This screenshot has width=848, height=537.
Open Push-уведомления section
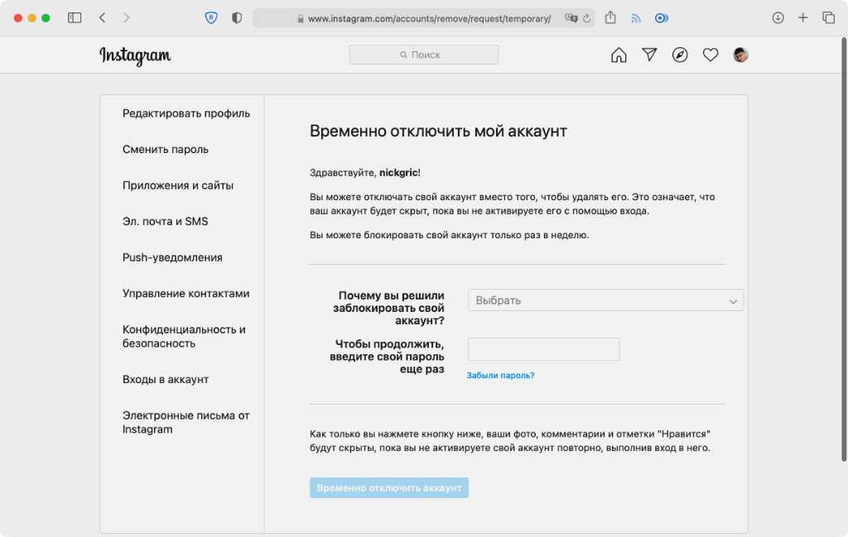(172, 257)
